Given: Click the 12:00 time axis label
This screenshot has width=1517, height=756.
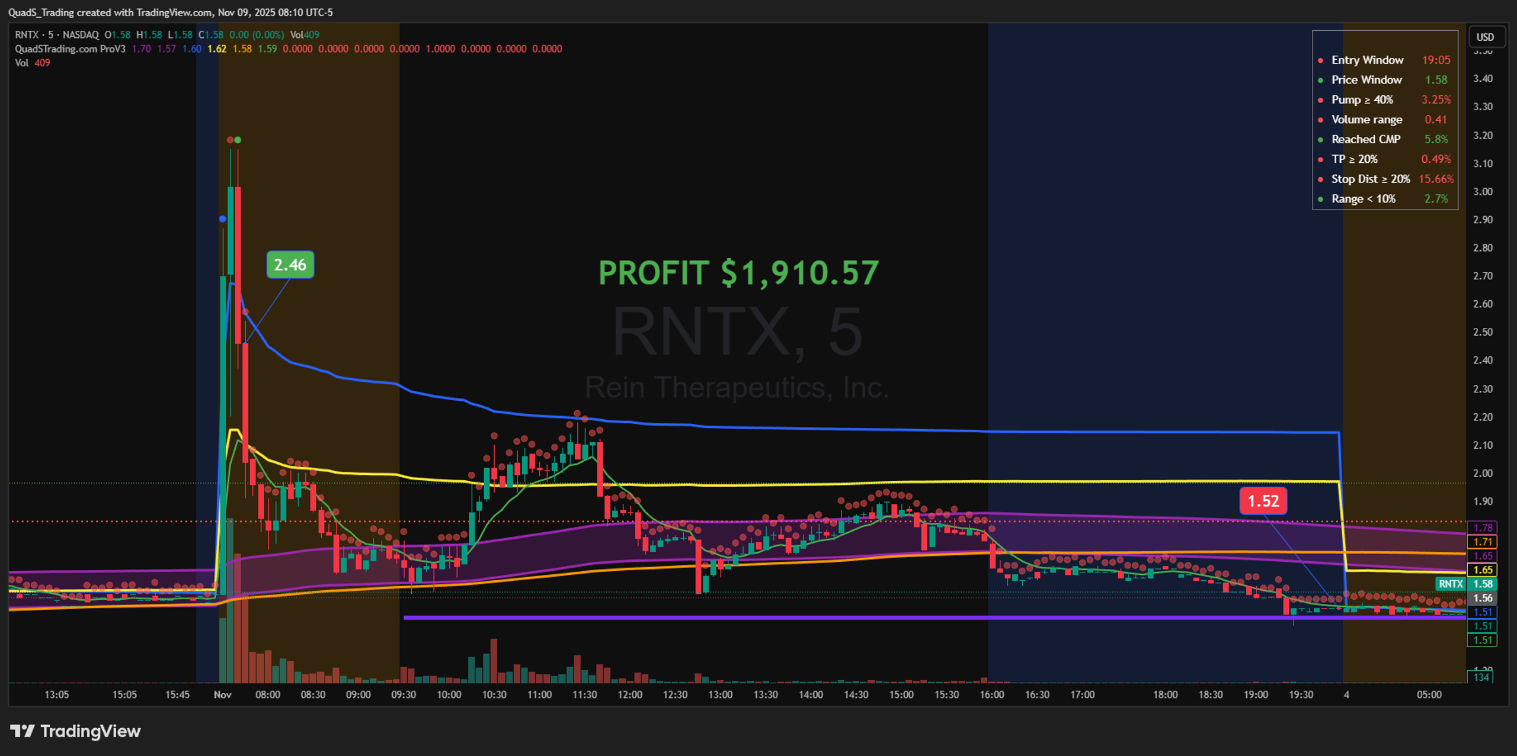Looking at the screenshot, I should 630,694.
